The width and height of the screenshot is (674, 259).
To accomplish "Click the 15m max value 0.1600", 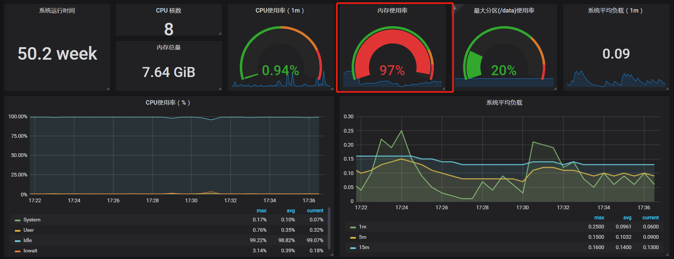I will 596,247.
